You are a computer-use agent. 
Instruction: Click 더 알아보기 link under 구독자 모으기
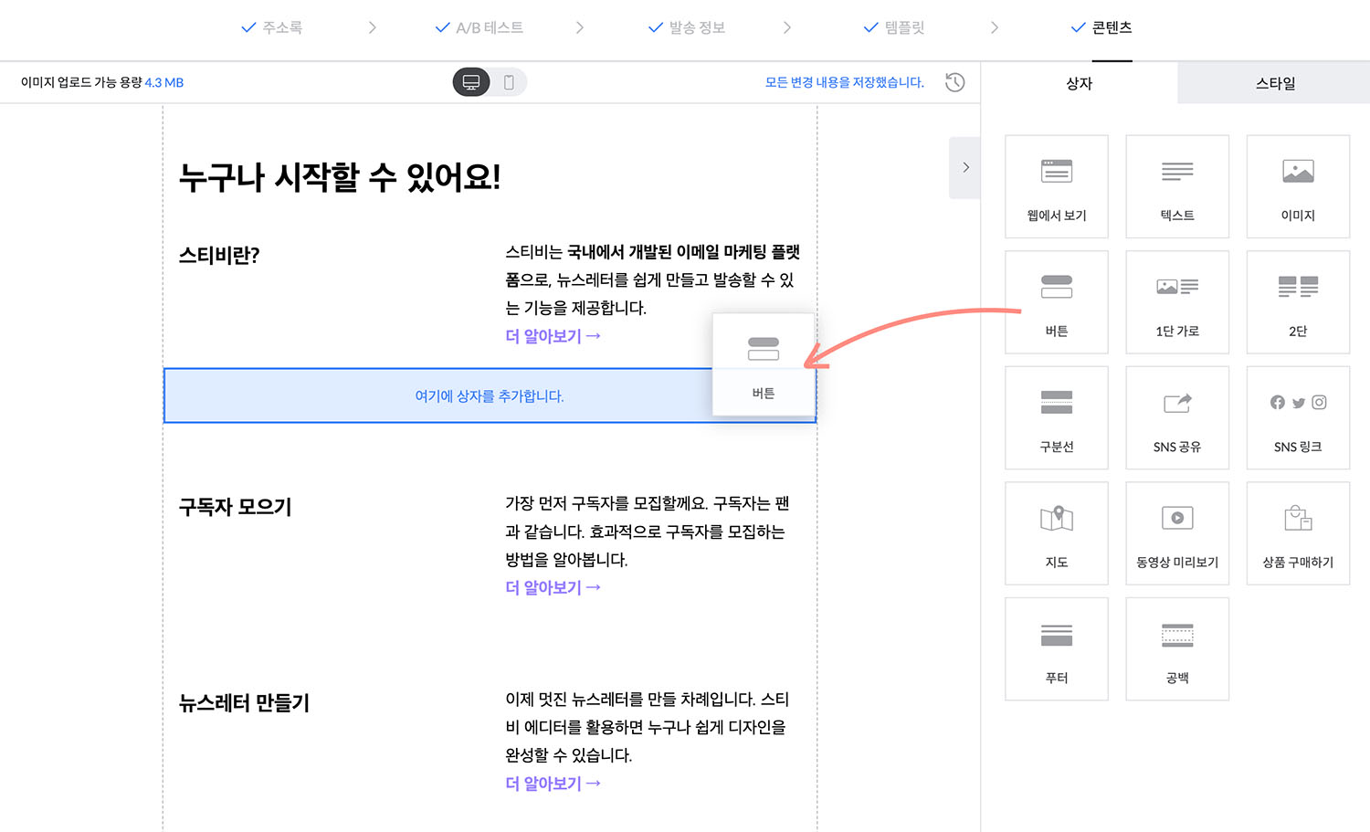pyautogui.click(x=553, y=587)
